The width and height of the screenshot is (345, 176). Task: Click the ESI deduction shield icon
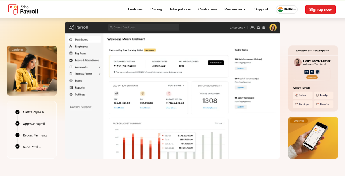pos(142,94)
